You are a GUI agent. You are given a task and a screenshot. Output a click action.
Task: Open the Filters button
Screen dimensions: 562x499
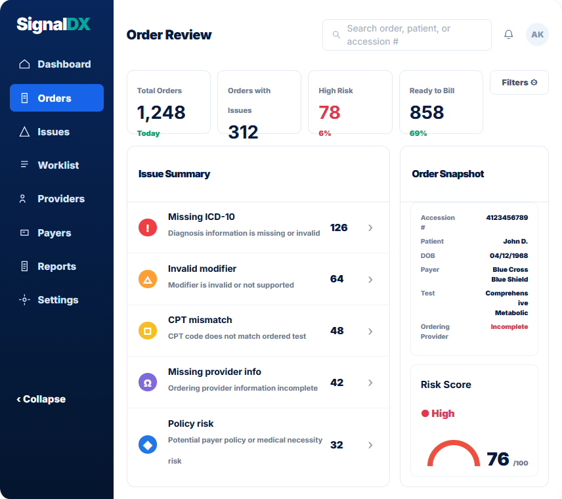click(x=519, y=83)
